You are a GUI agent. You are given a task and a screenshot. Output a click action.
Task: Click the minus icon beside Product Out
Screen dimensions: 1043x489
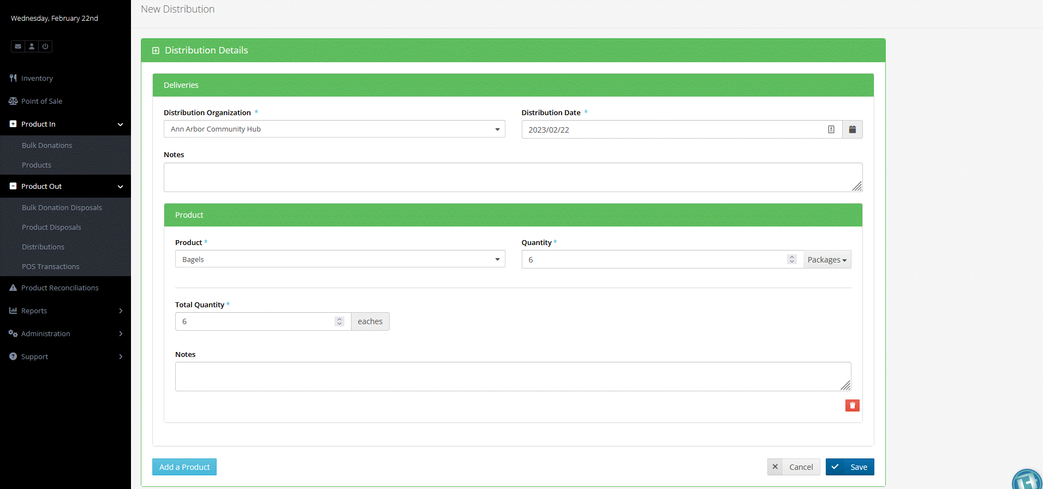point(13,186)
